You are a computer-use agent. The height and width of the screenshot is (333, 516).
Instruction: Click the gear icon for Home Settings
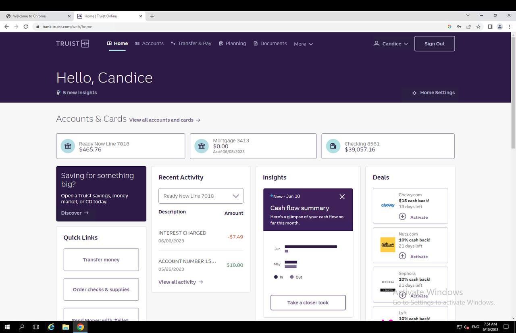pyautogui.click(x=414, y=93)
